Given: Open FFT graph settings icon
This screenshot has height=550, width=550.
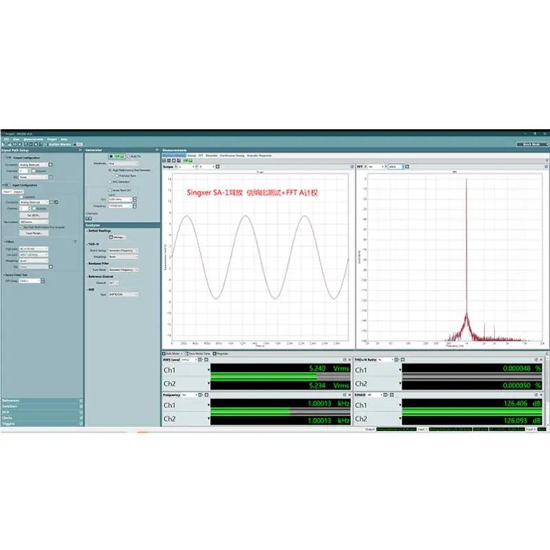Looking at the screenshot, I should click(x=407, y=166).
